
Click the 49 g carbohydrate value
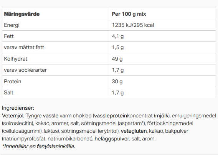[117, 59]
